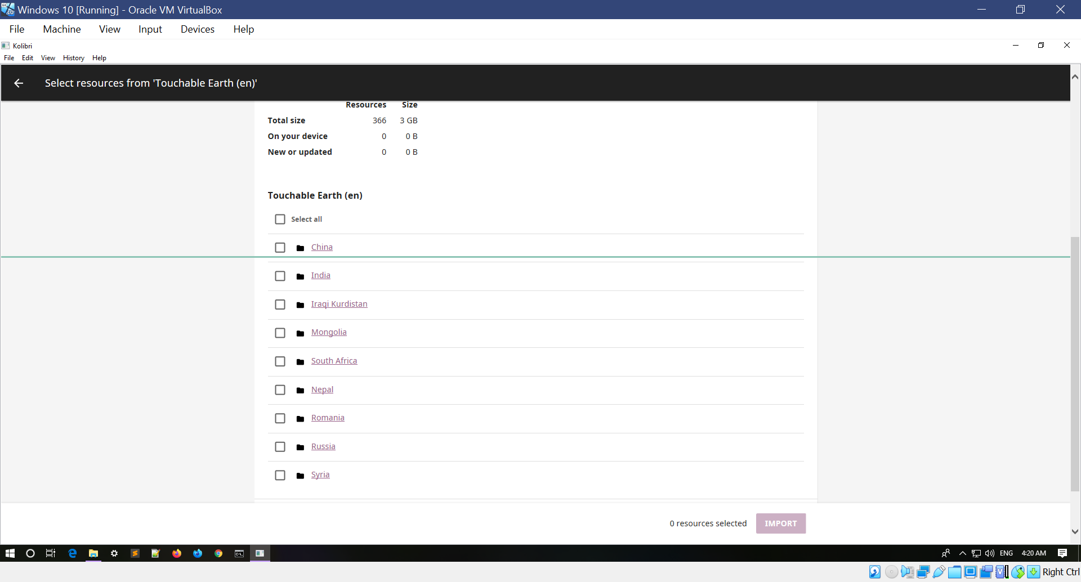Click the scrollbar down arrow
1081x582 pixels.
tap(1074, 531)
